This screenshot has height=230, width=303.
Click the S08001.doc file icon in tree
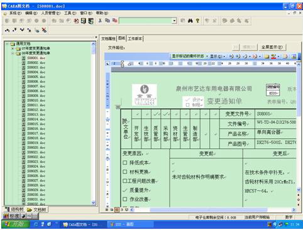(24, 58)
